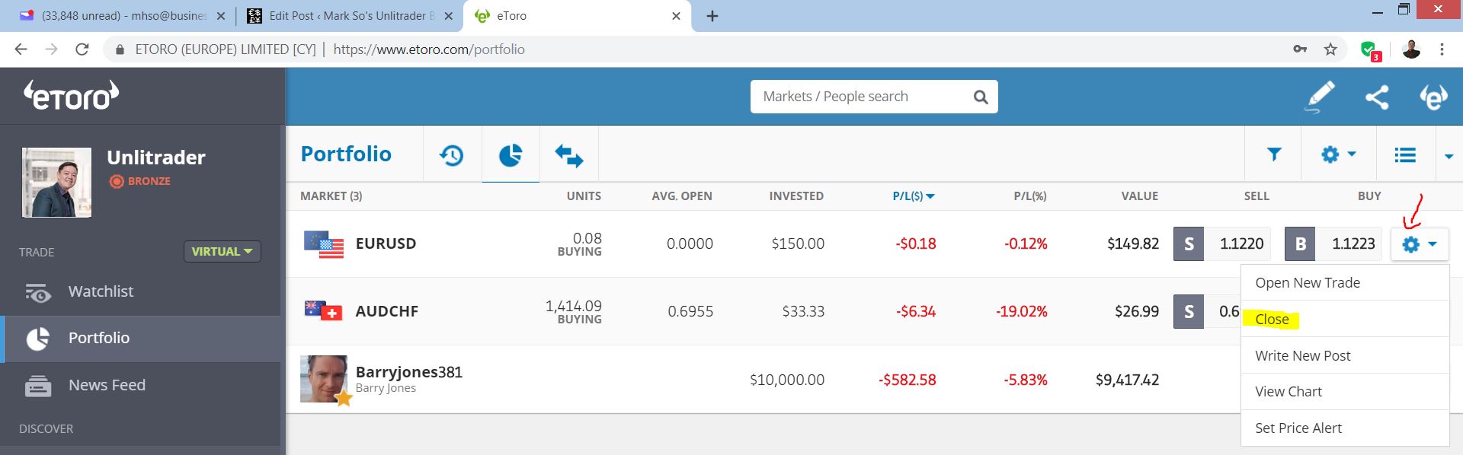Click the portfolio filter funnel icon

pos(1274,154)
